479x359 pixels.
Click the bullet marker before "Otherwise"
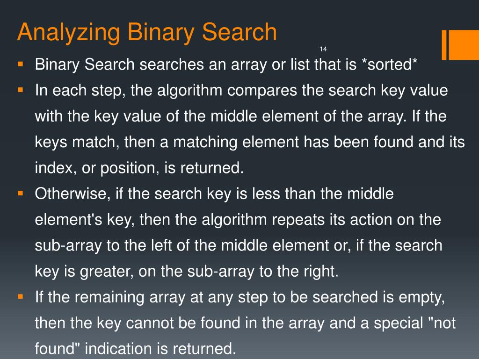coord(21,192)
